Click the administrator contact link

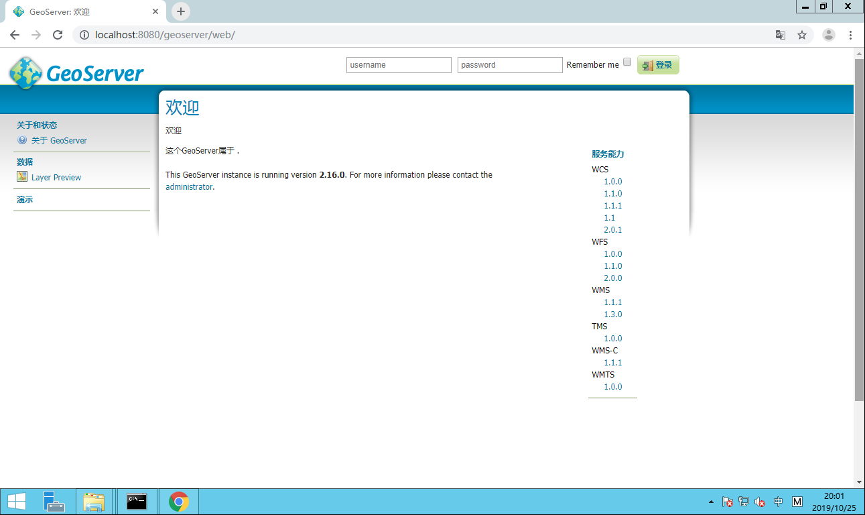[x=189, y=187]
